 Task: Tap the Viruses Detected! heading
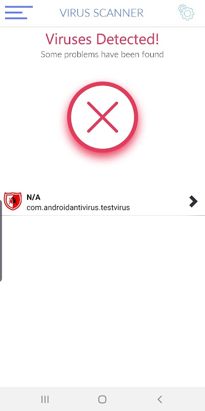click(x=102, y=39)
